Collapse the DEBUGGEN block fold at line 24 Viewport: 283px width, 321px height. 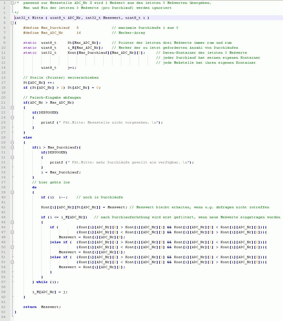(12, 117)
